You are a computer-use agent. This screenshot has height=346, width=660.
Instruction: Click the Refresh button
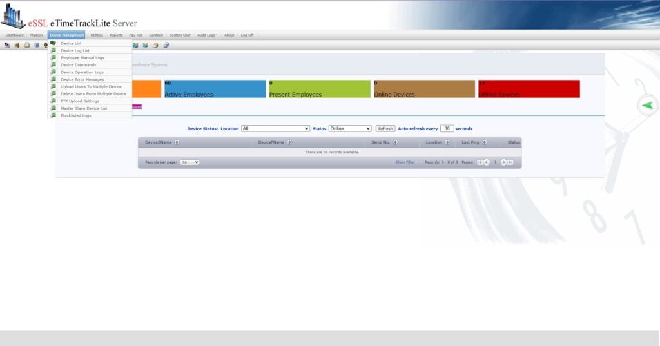[x=385, y=128]
